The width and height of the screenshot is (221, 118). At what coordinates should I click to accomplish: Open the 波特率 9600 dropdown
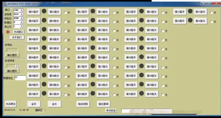point(22,14)
